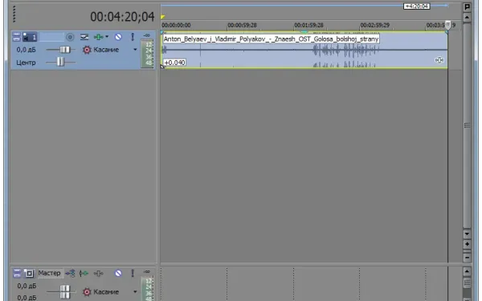Click bus track scroll up arrow
The height and width of the screenshot is (301, 482).
467,271
